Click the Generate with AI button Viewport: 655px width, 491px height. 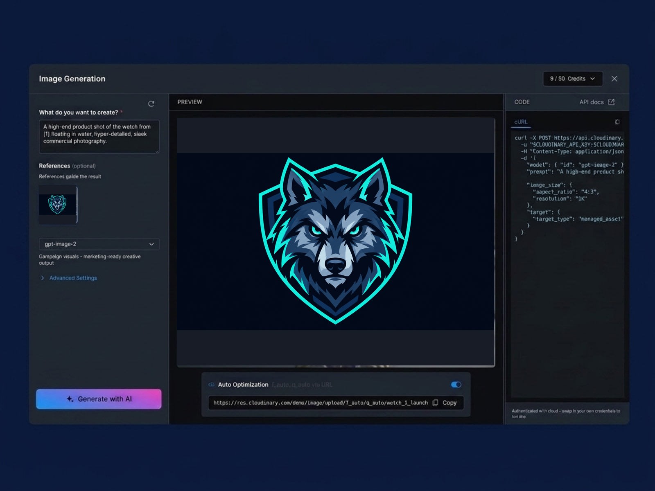click(99, 399)
